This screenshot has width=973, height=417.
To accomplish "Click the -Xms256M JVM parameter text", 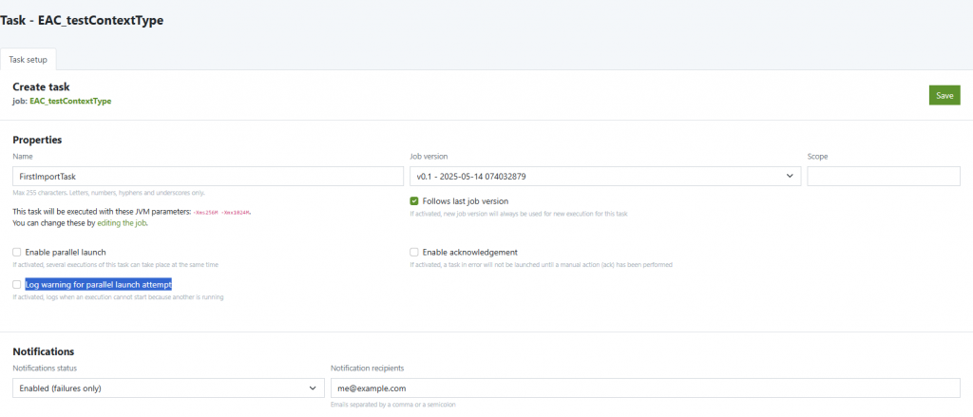I will [x=207, y=212].
